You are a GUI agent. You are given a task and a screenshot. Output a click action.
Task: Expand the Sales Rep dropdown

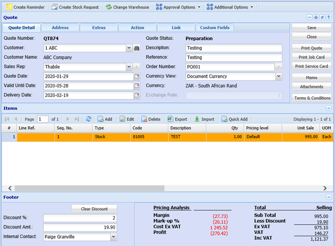tap(129, 67)
